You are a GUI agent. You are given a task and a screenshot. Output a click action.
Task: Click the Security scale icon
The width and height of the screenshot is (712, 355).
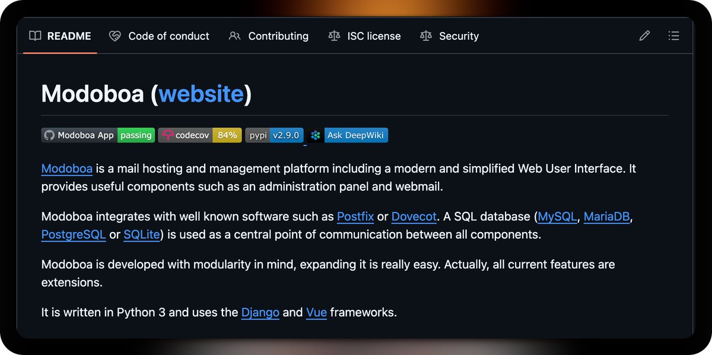[426, 36]
